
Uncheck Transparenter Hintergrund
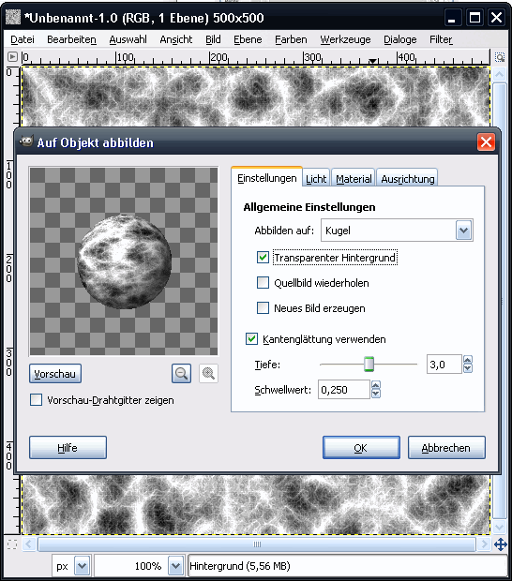(x=263, y=258)
